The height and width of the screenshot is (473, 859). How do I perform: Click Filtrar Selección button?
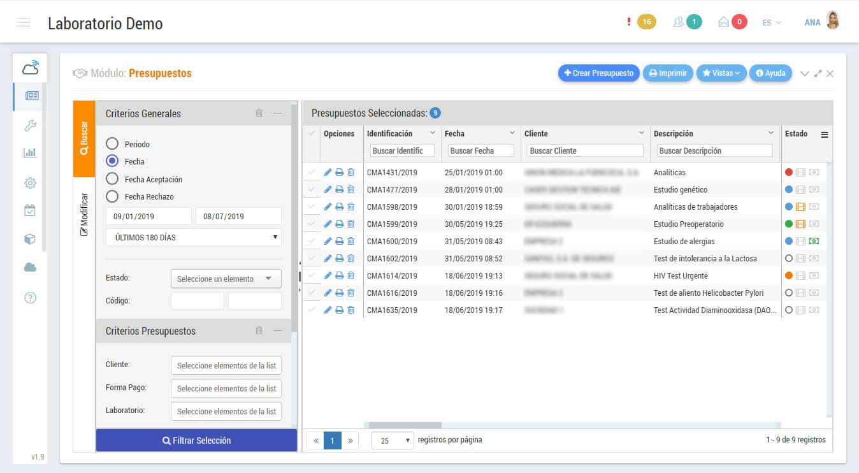click(x=196, y=440)
